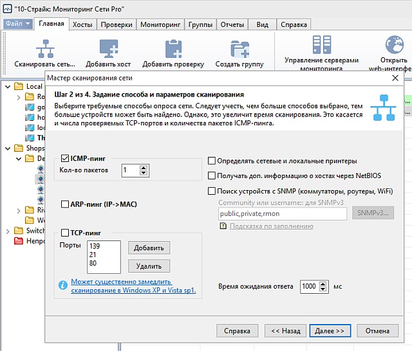Enable getting extra host info via NetBIOS
412x351 pixels.
pyautogui.click(x=212, y=175)
